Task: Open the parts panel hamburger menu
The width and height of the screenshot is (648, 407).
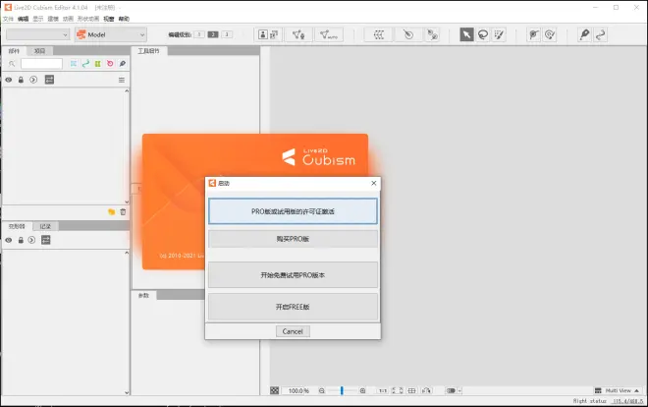Action: pos(122,80)
